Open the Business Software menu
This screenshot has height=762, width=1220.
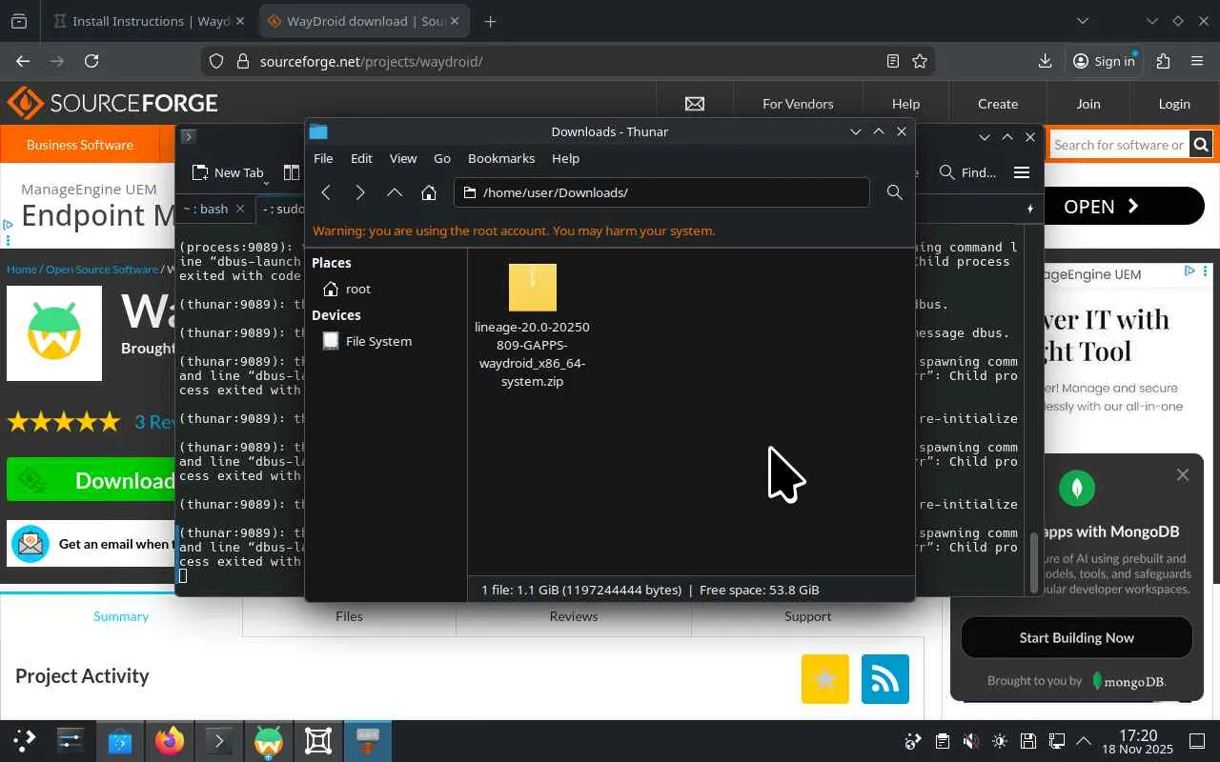pos(80,145)
